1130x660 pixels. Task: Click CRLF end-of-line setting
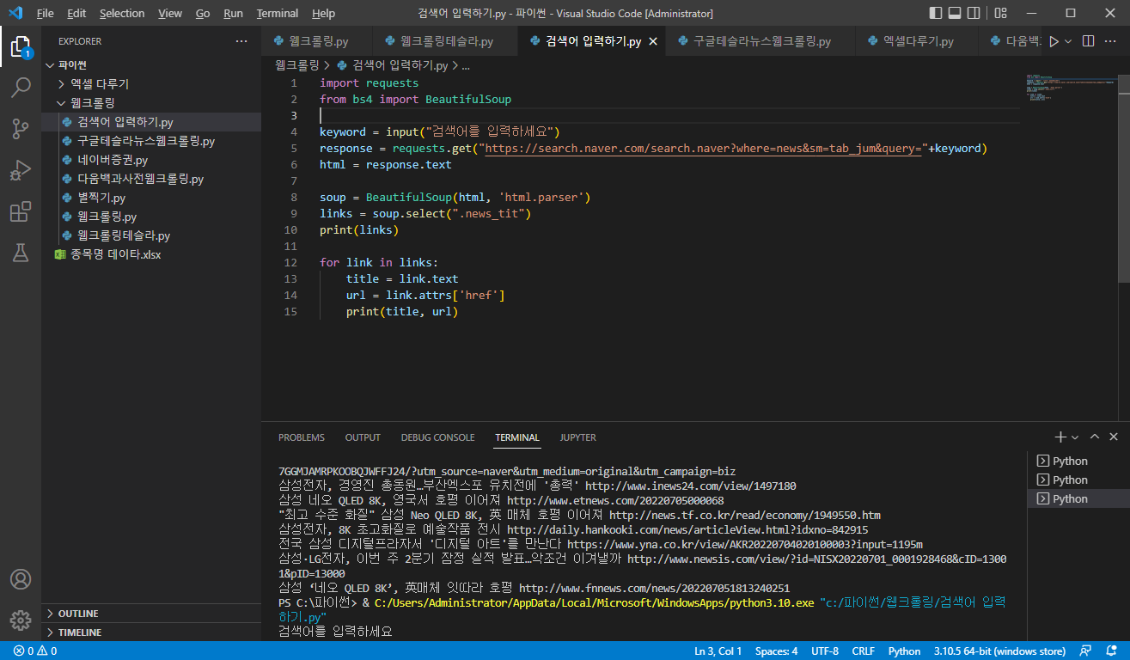tap(863, 651)
